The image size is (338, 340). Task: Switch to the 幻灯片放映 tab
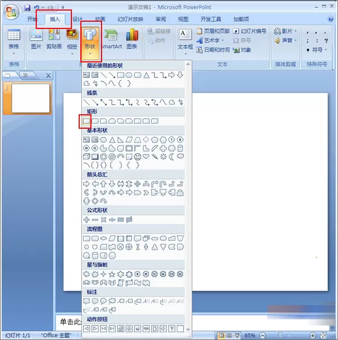coord(131,19)
